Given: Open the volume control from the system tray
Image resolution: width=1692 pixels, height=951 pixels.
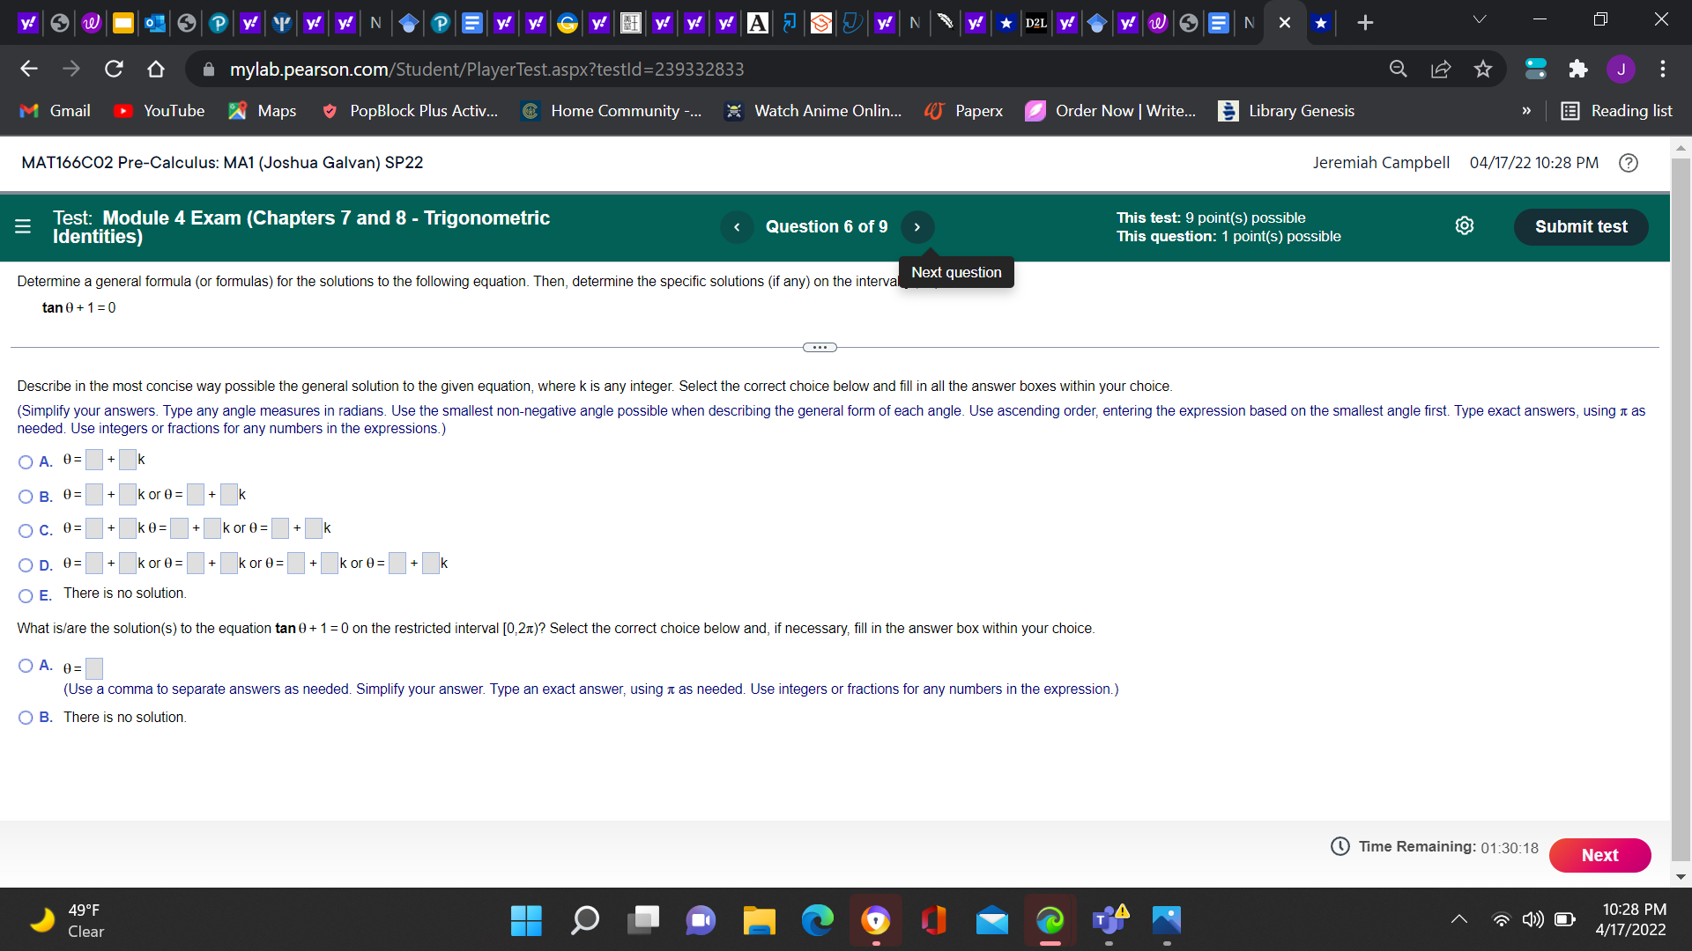Looking at the screenshot, I should coord(1532,919).
